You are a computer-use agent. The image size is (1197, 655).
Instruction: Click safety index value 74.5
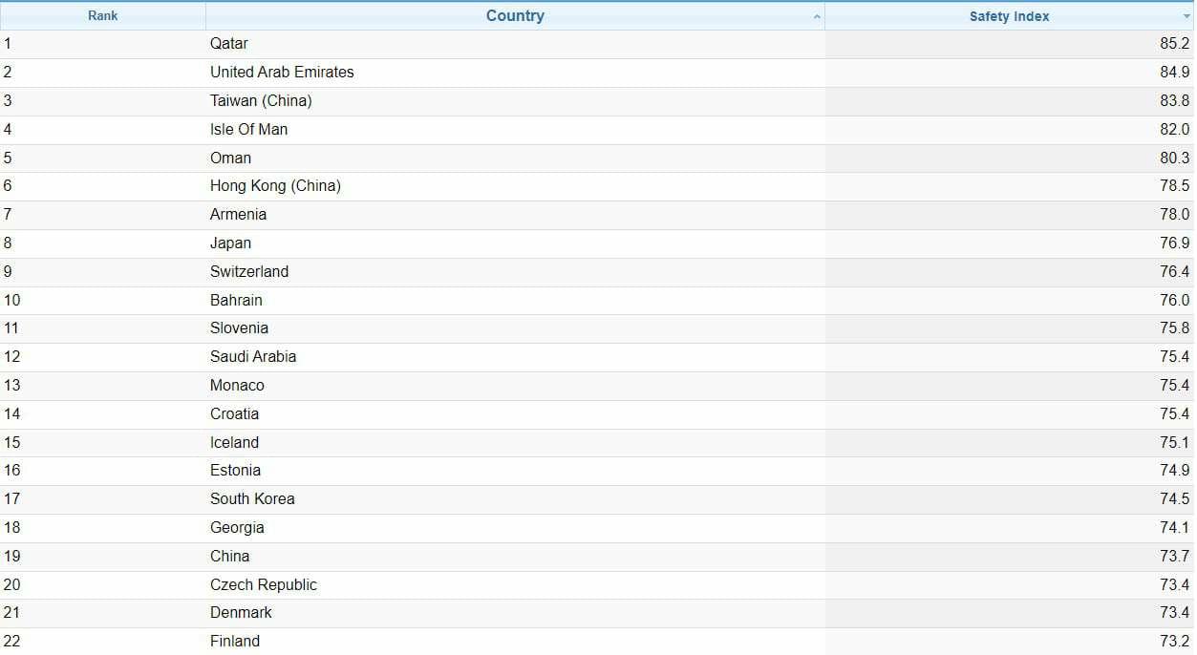(1175, 499)
